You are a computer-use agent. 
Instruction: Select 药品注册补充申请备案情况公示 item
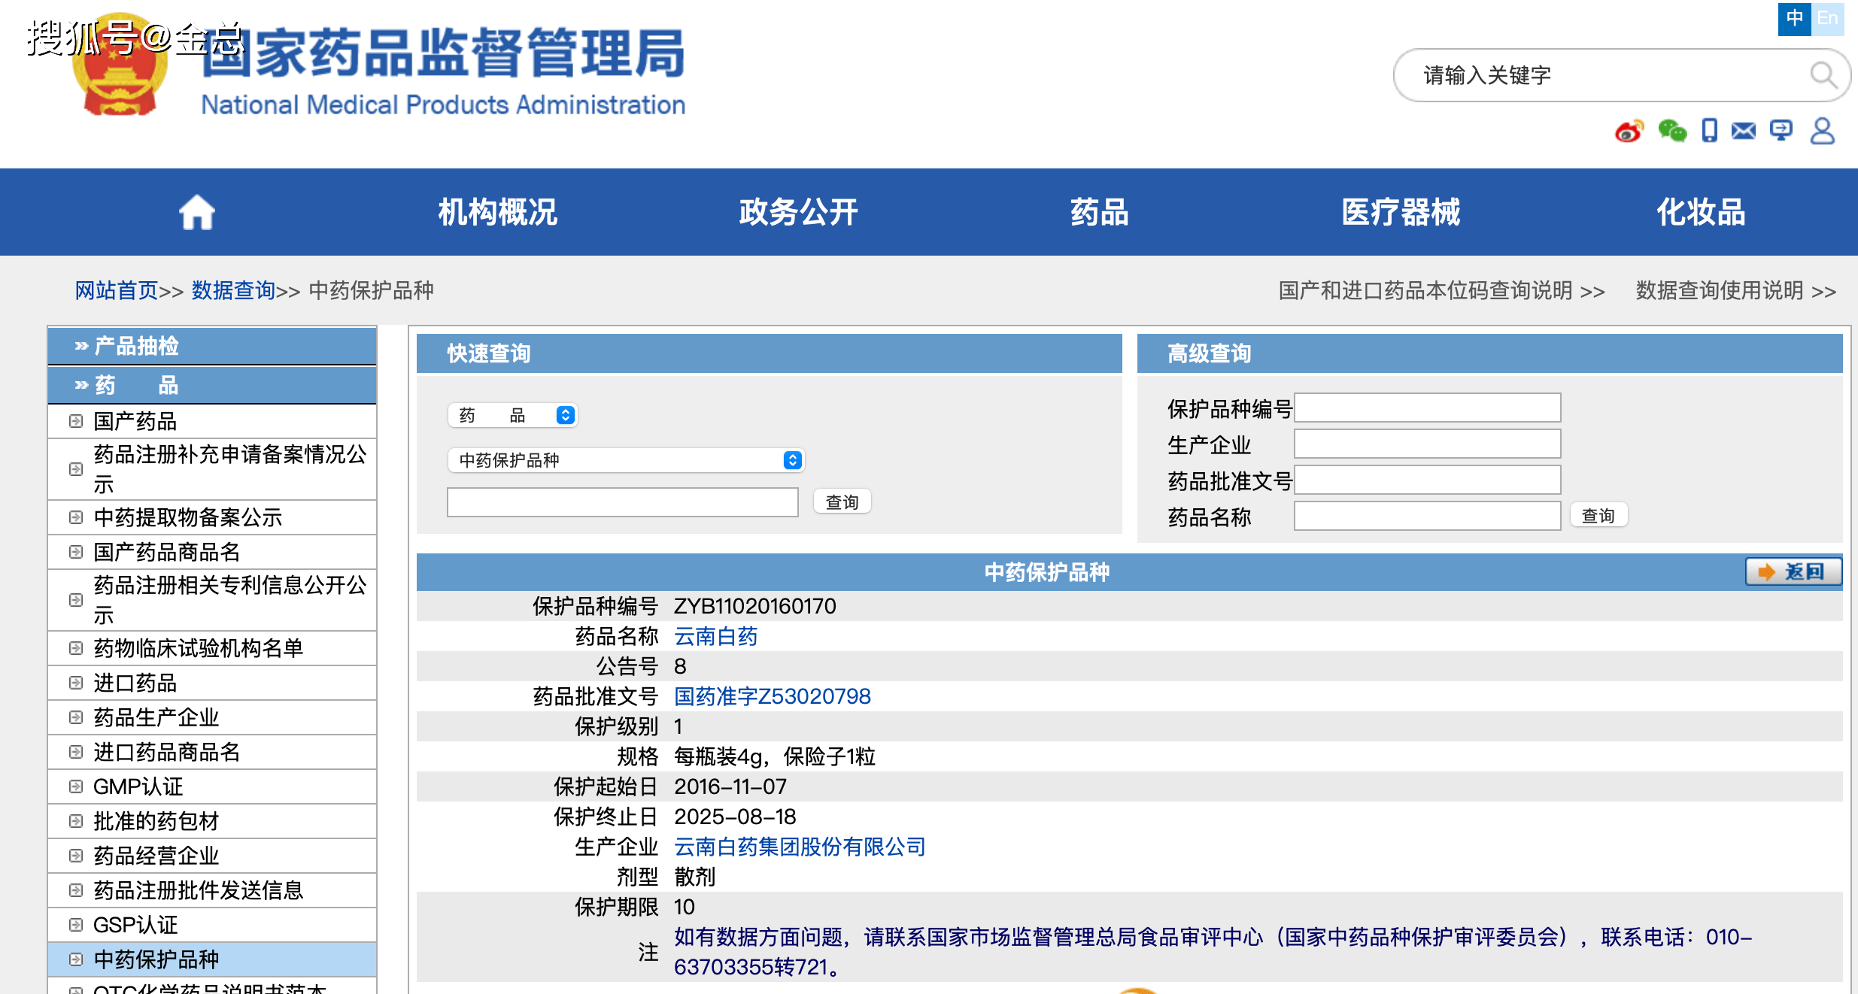coord(212,469)
